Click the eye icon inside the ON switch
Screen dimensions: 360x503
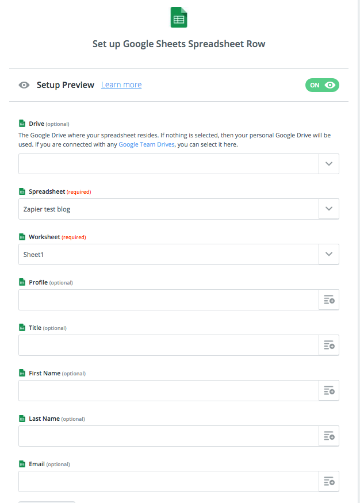(329, 85)
